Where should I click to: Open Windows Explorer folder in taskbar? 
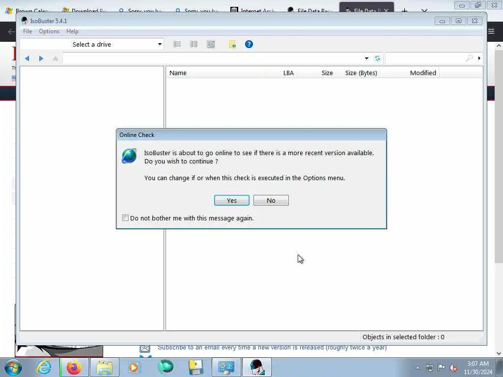tap(105, 367)
